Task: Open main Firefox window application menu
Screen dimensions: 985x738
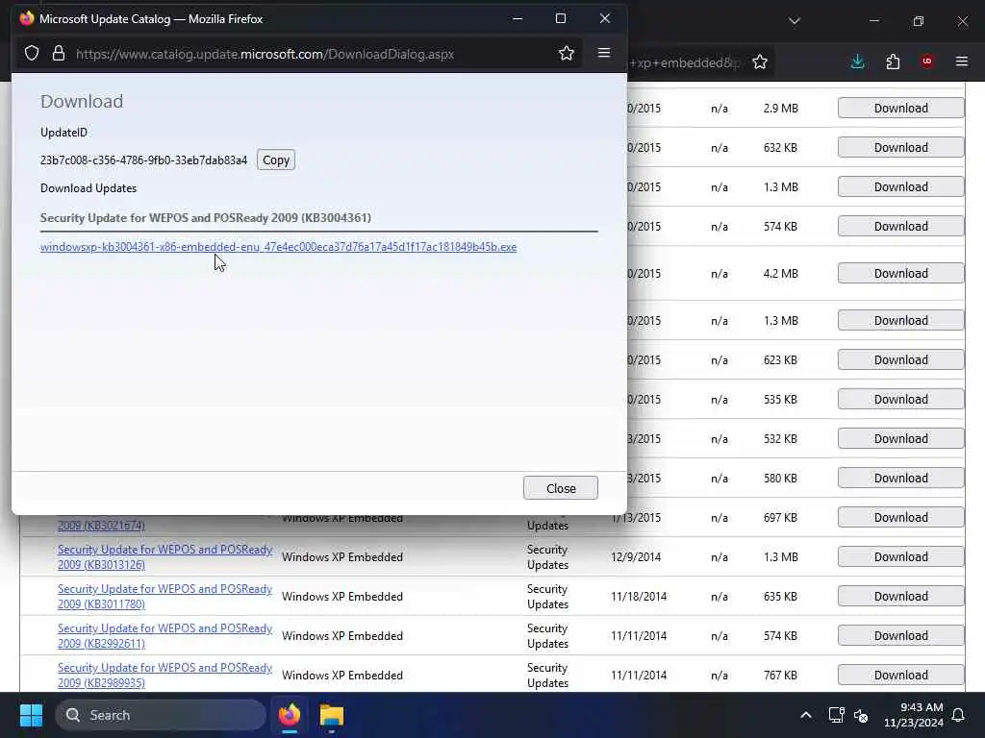Action: point(961,61)
